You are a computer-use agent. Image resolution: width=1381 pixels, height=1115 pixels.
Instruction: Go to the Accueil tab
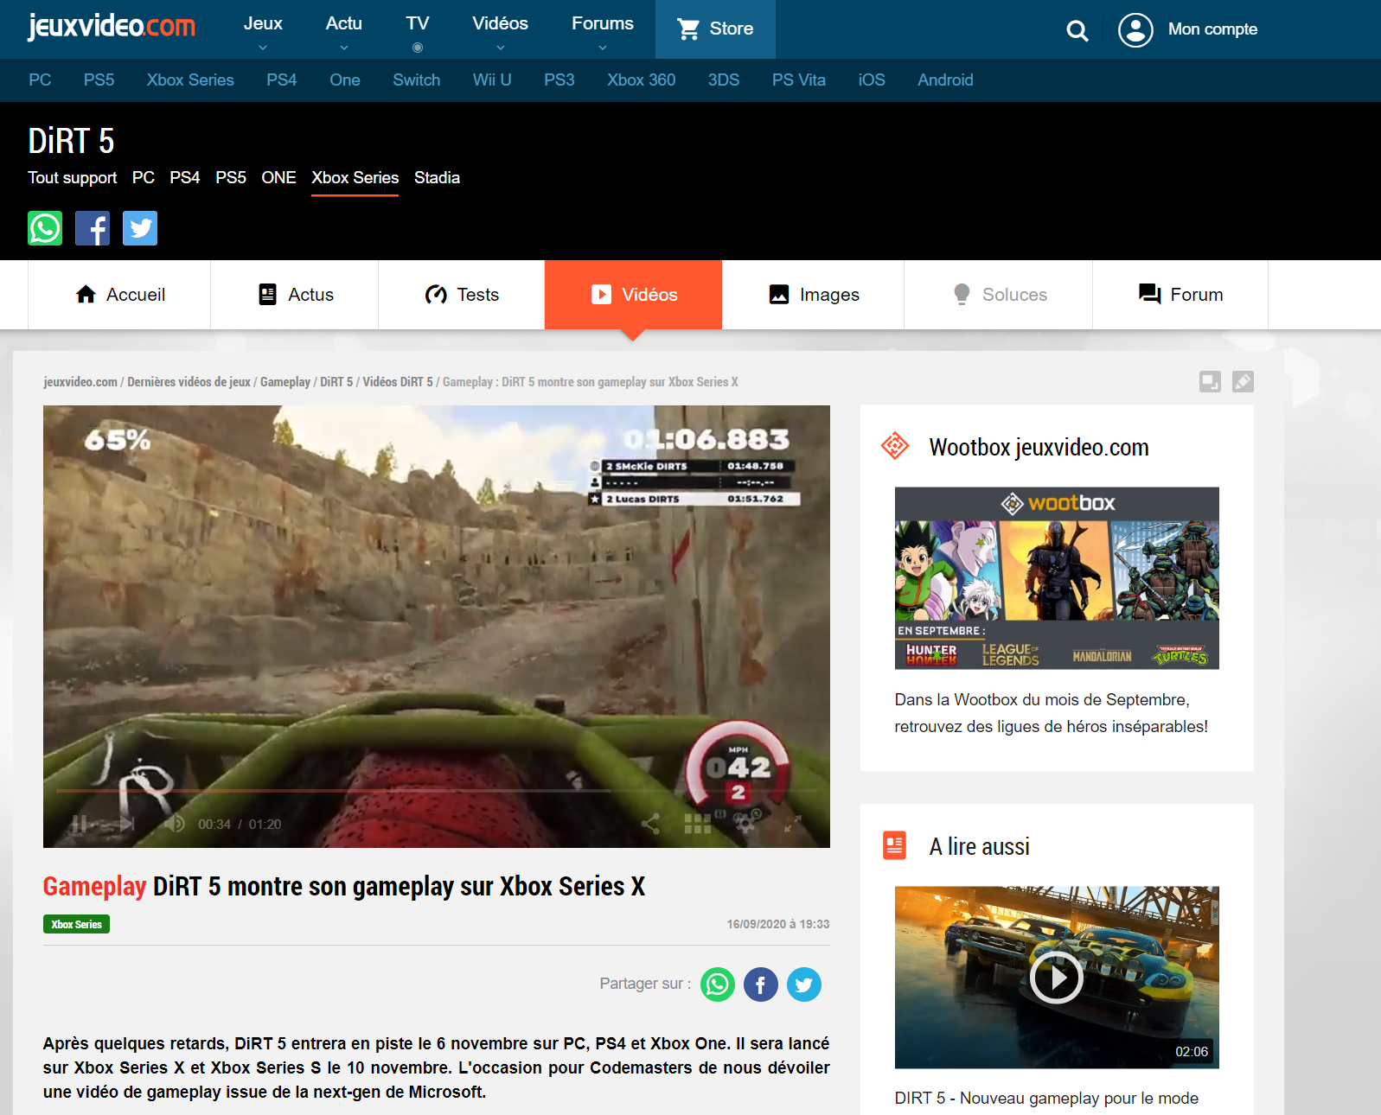pos(119,295)
